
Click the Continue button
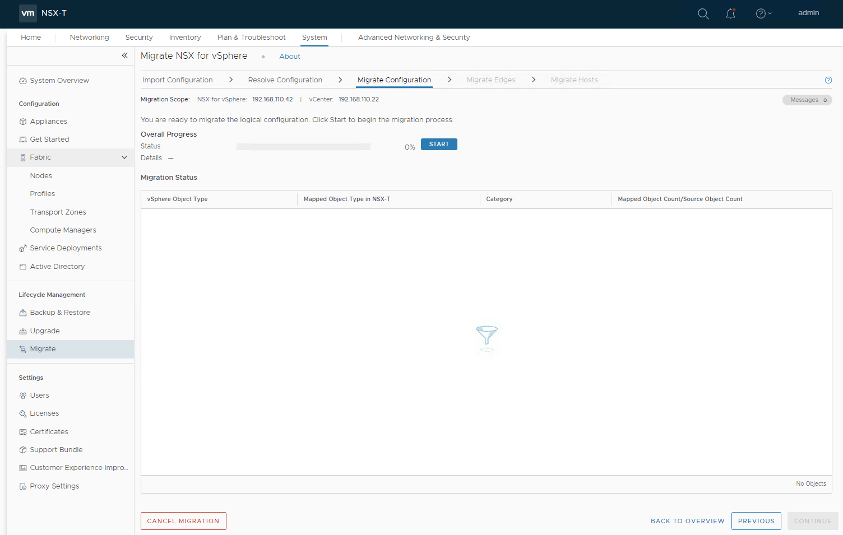tap(813, 521)
